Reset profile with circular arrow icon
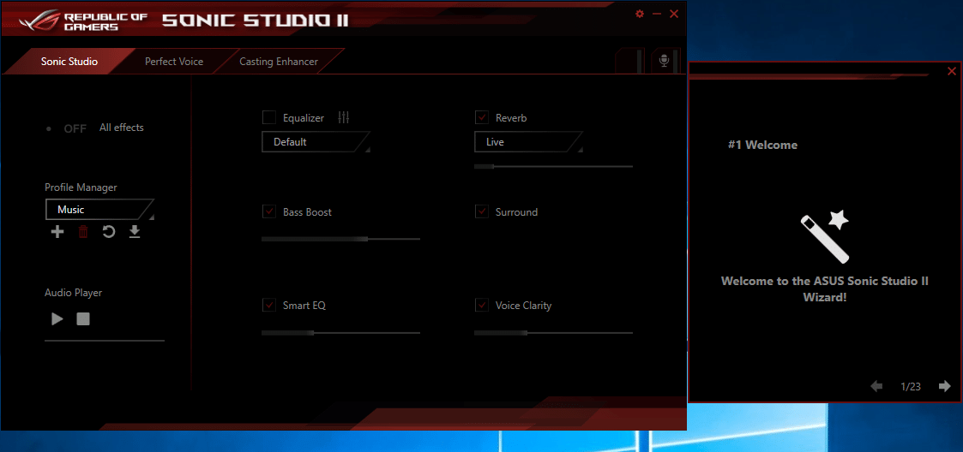Image resolution: width=963 pixels, height=452 pixels. click(109, 232)
